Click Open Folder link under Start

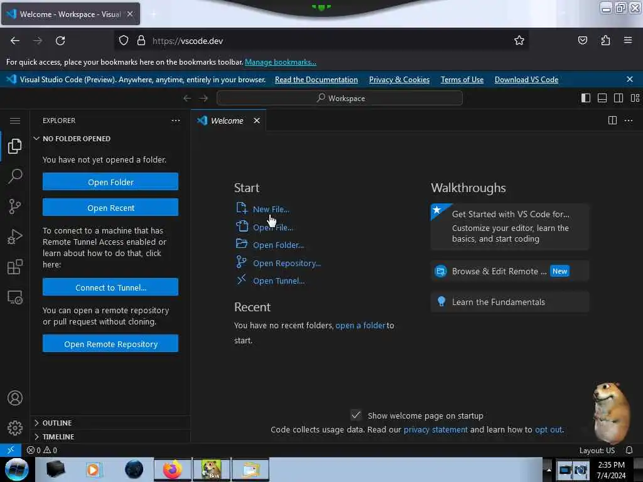[278, 245]
